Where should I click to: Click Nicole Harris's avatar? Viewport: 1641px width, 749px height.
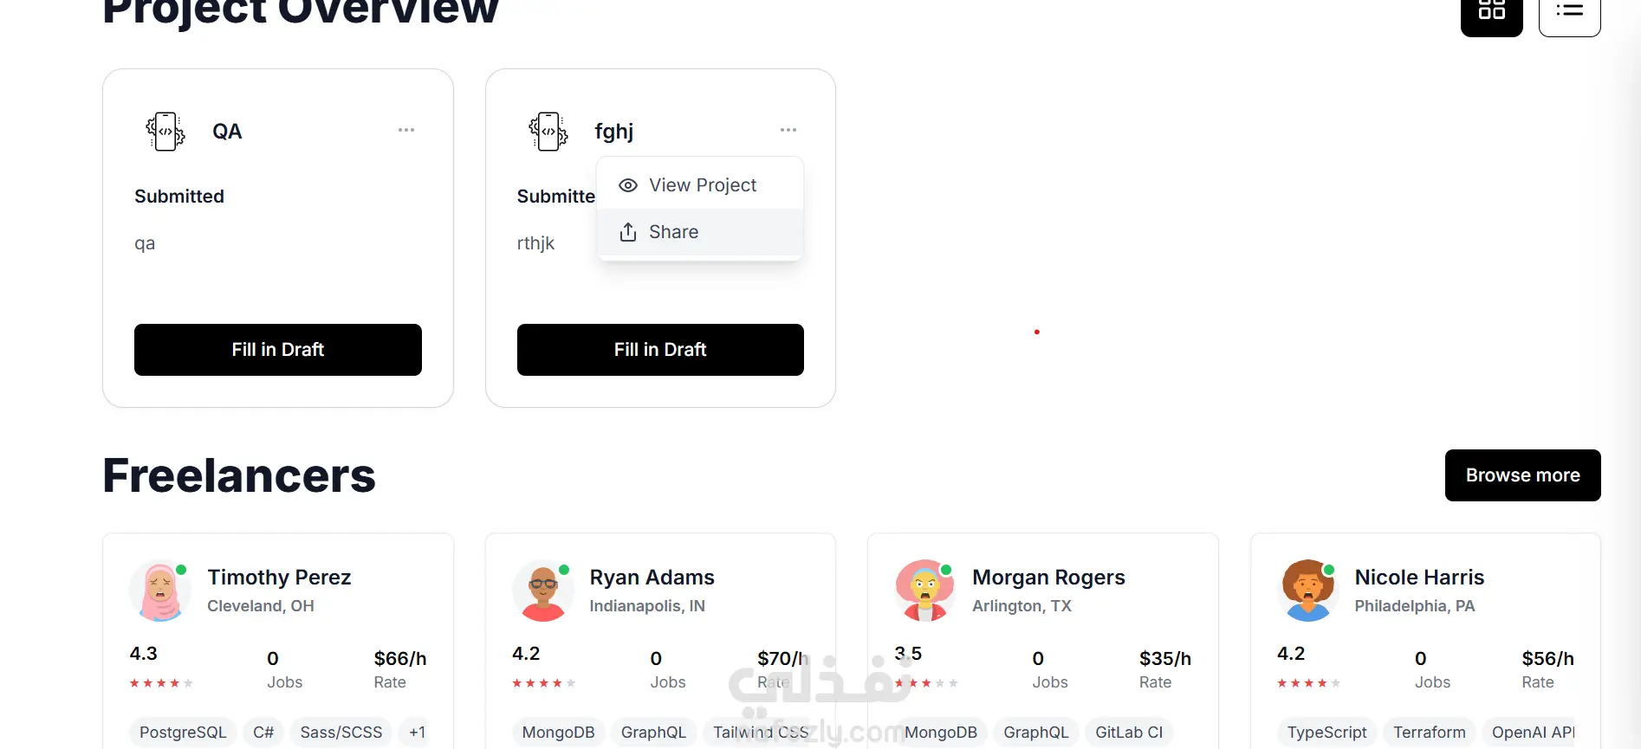click(x=1308, y=591)
